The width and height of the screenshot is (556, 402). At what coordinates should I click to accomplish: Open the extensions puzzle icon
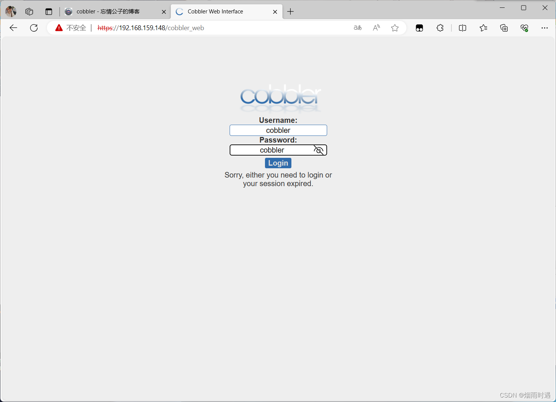point(440,28)
